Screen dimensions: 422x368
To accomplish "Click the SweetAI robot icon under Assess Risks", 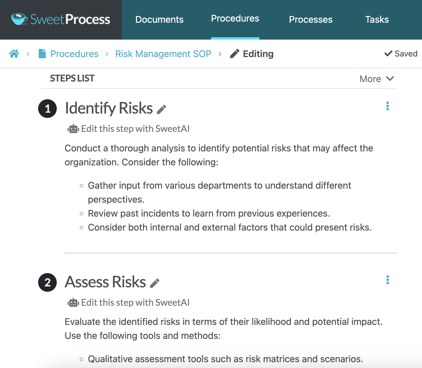I will [x=73, y=303].
